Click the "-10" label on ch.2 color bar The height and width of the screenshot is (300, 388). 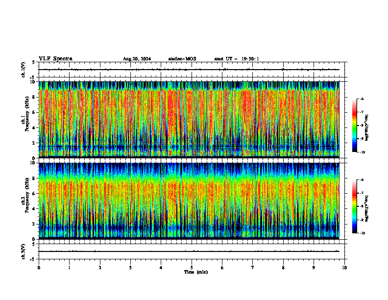[363, 233]
